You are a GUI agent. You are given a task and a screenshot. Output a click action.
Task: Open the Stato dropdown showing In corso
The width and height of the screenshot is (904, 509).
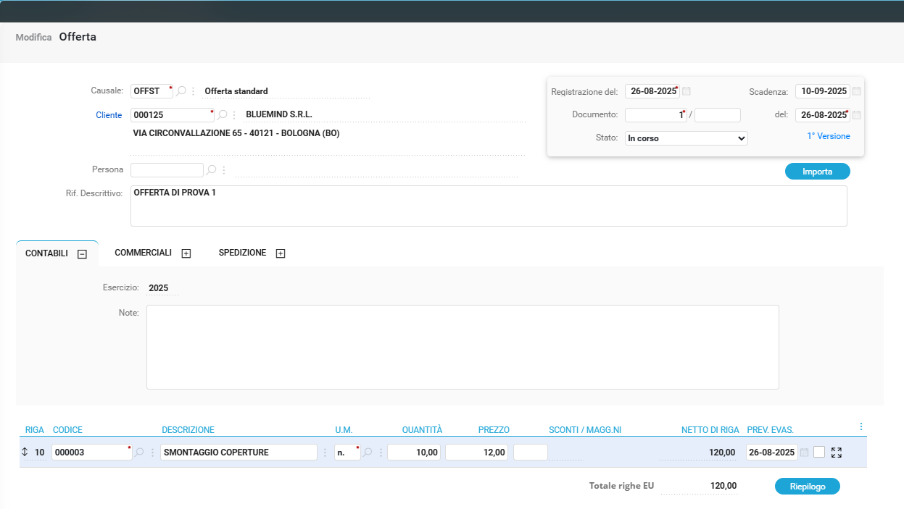coord(686,138)
